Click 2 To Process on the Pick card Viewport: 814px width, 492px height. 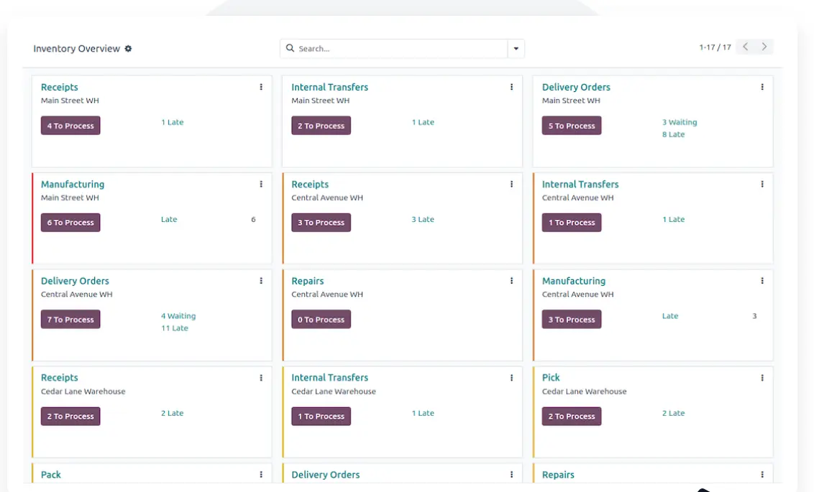tap(572, 417)
